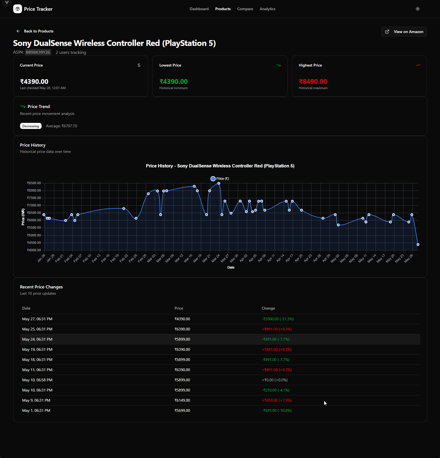
Task: Click the first chart data point at Jan 26
Action: coord(44,215)
